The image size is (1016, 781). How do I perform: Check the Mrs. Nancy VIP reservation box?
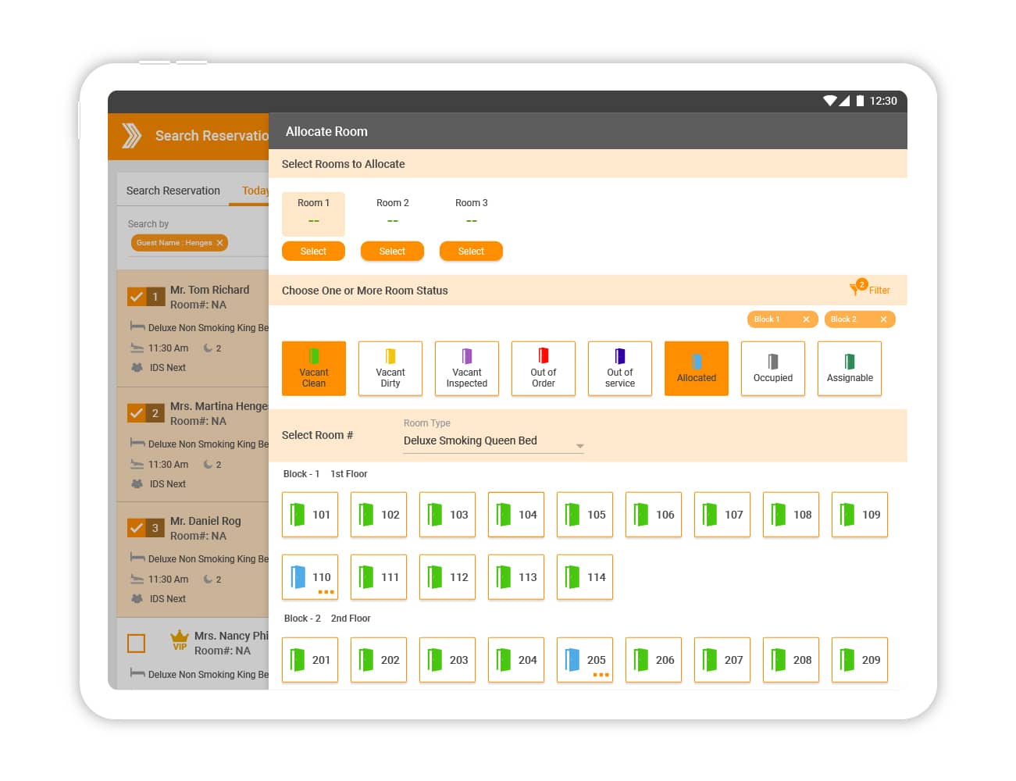coord(137,644)
